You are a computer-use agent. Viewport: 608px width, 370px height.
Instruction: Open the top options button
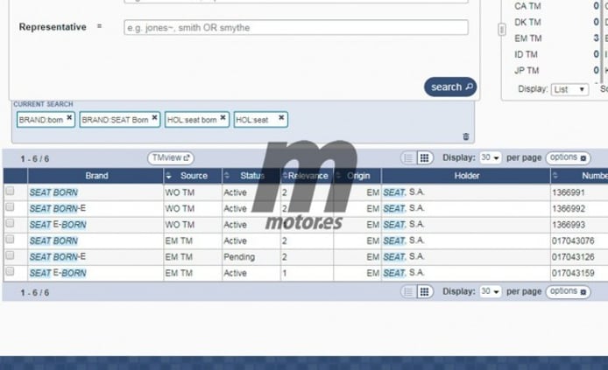click(x=568, y=157)
